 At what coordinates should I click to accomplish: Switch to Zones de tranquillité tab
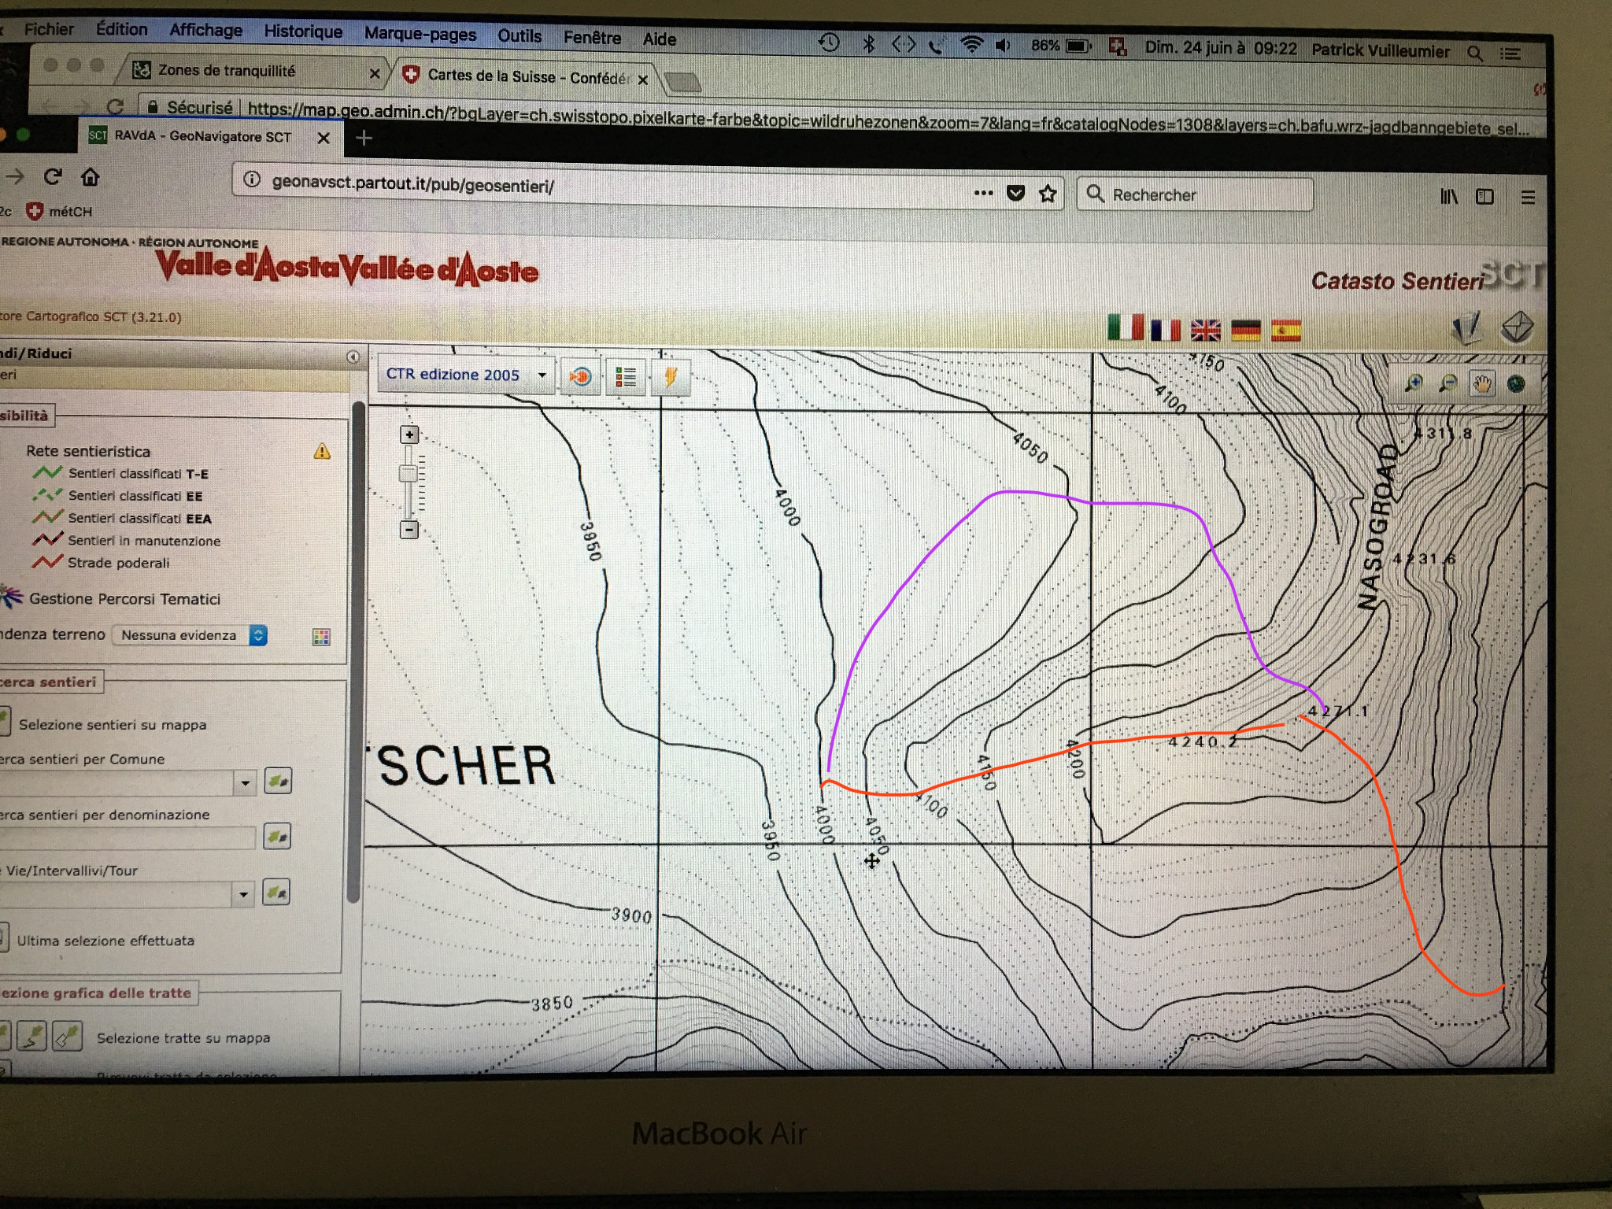click(227, 71)
